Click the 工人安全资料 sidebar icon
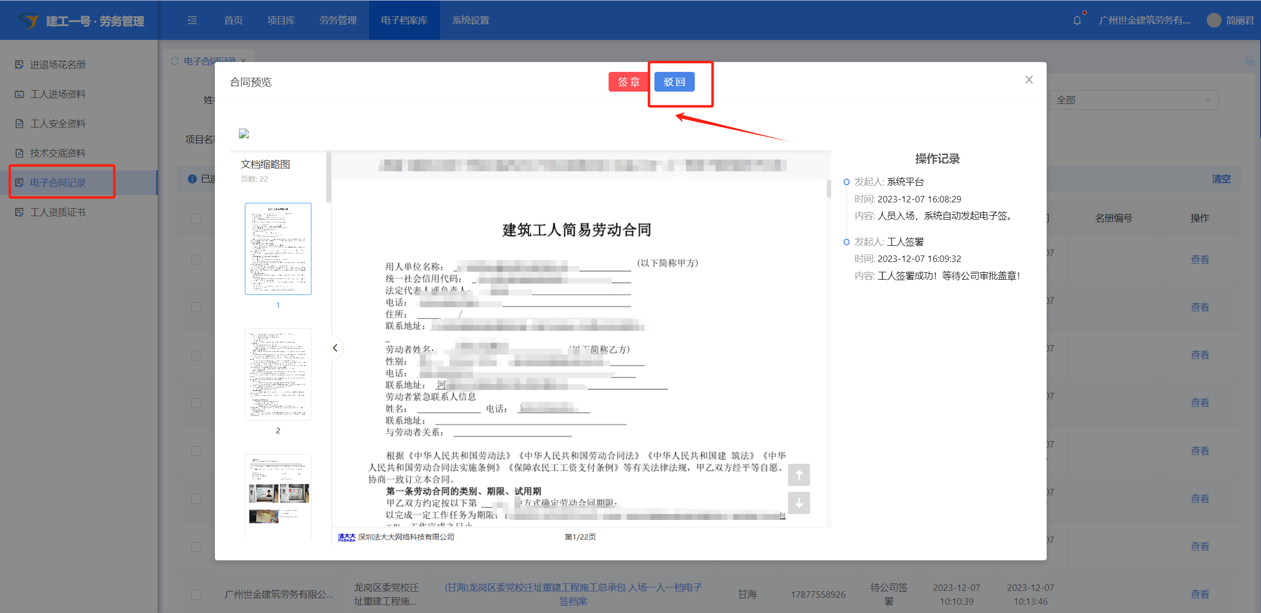1261x613 pixels. pyautogui.click(x=19, y=124)
